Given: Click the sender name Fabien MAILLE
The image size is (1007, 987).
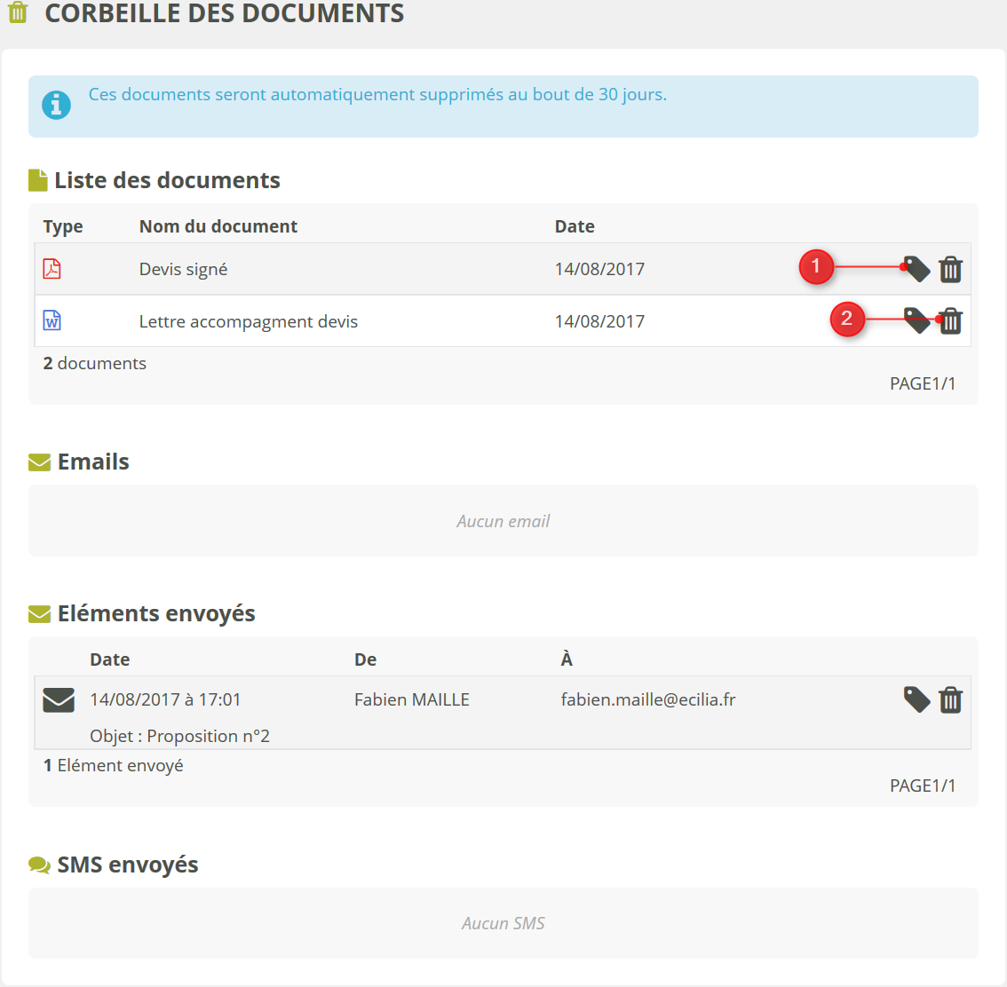Looking at the screenshot, I should click(412, 699).
